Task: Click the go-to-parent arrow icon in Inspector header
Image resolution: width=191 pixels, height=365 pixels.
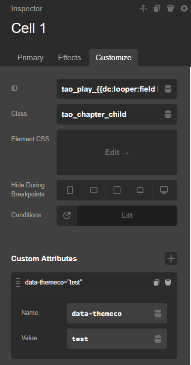Action: click(x=143, y=9)
